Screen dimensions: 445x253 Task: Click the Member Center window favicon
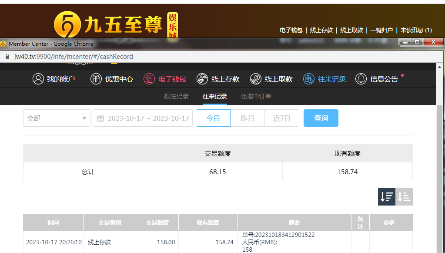tap(3, 44)
